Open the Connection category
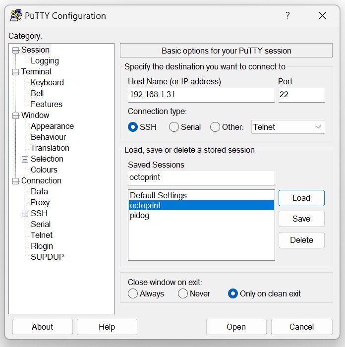 [x=41, y=180]
